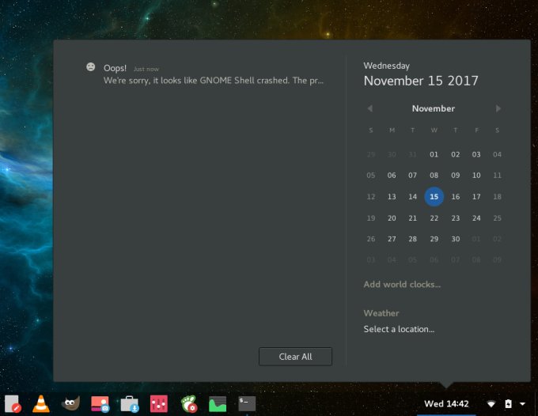
Task: Choose day 23 in the calendar
Action: (455, 218)
